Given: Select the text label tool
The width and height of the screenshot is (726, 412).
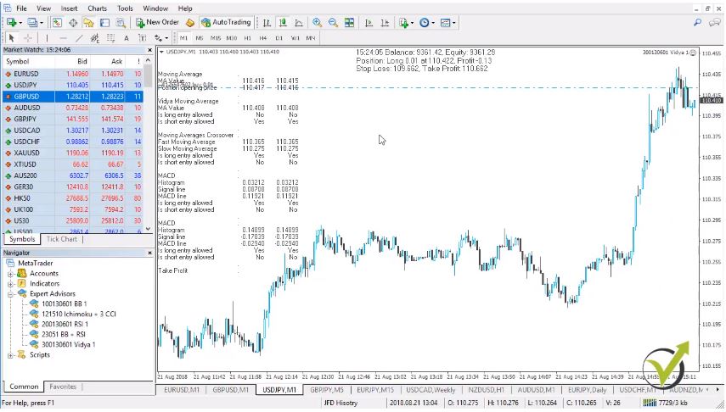Looking at the screenshot, I should pos(142,38).
